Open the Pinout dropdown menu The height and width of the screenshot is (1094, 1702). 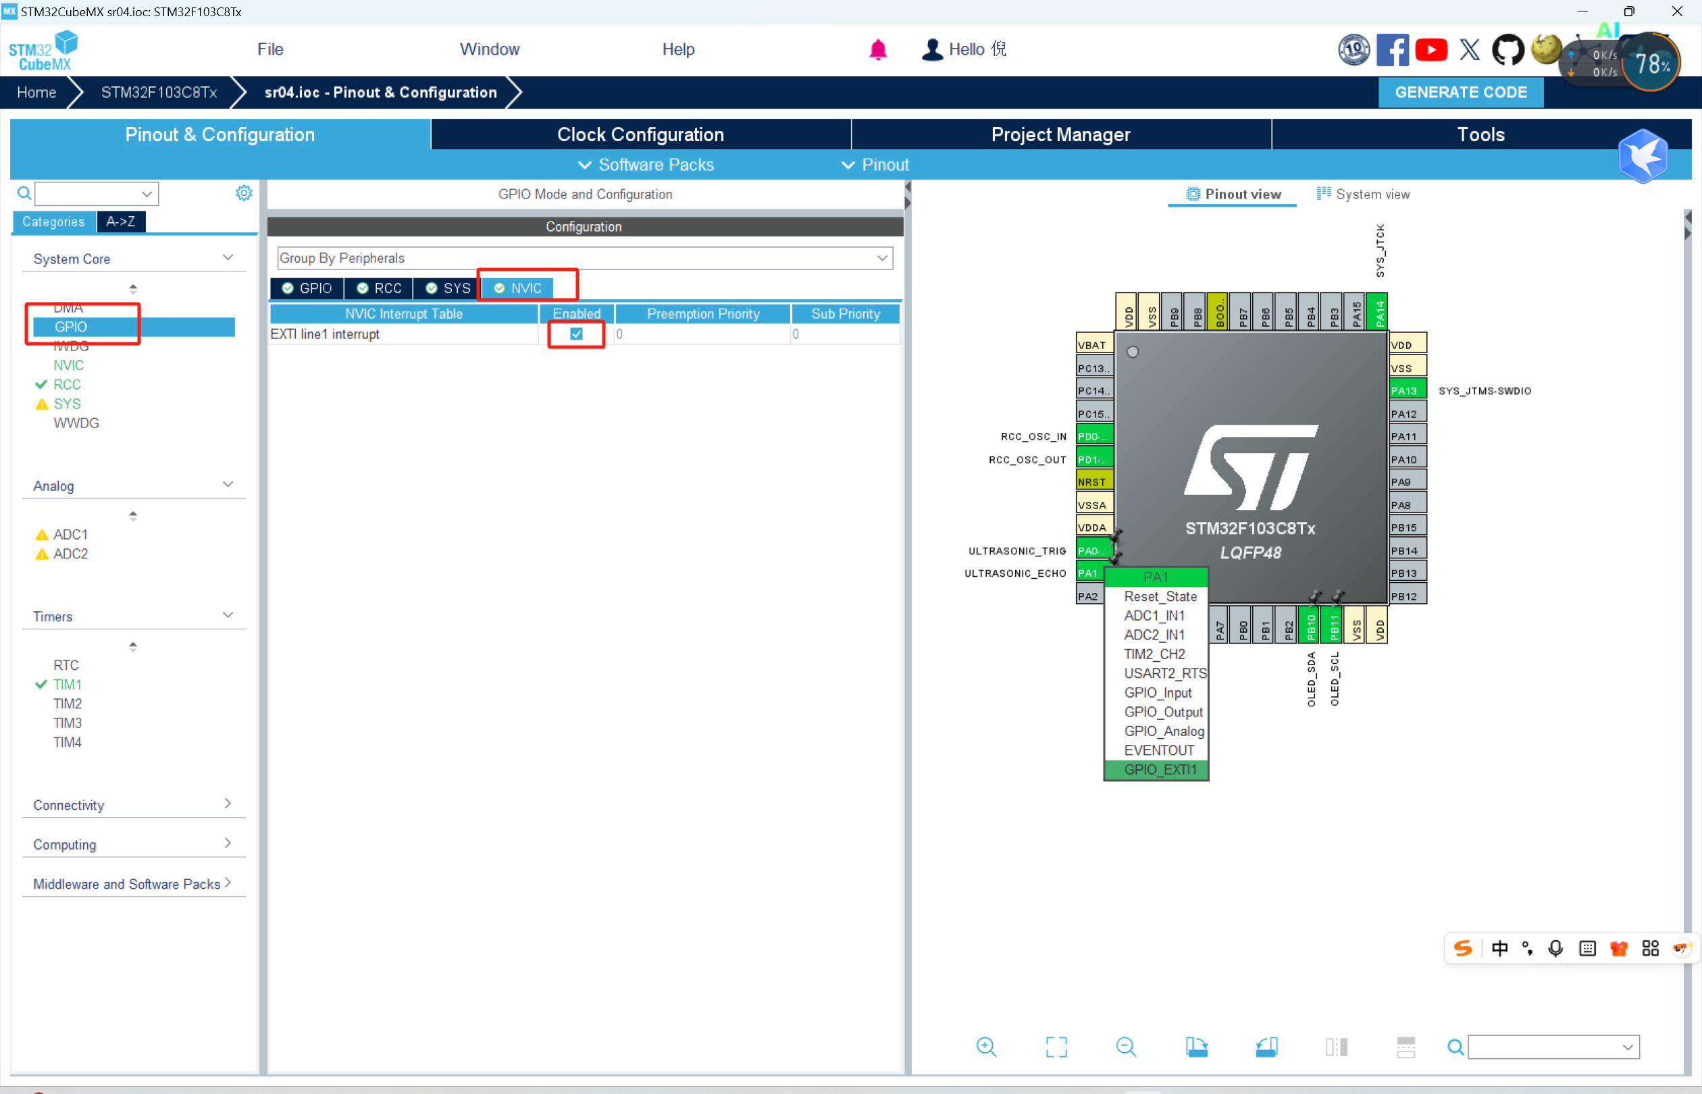(875, 165)
